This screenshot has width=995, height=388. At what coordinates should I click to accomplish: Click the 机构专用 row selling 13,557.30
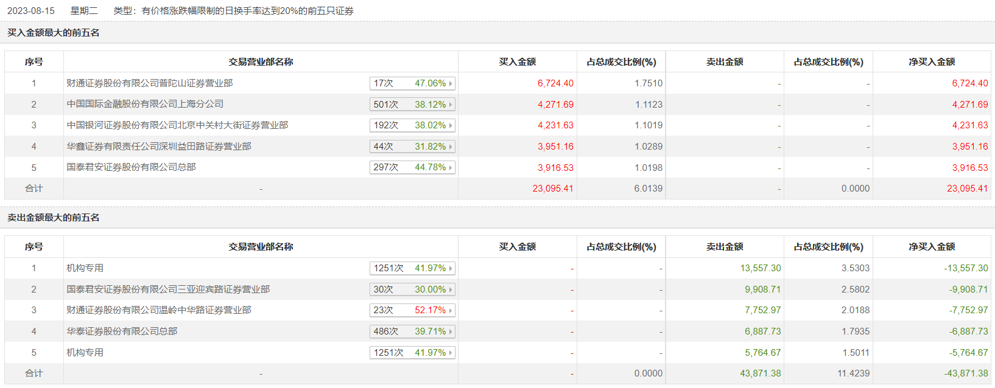(x=85, y=268)
